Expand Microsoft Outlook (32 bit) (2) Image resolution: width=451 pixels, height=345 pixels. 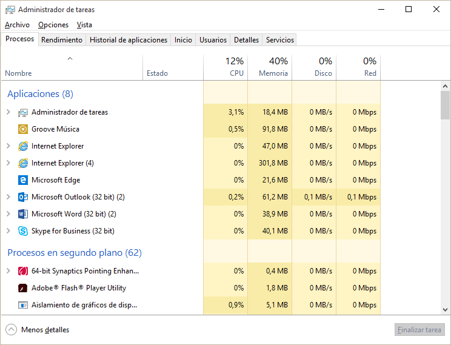point(8,197)
